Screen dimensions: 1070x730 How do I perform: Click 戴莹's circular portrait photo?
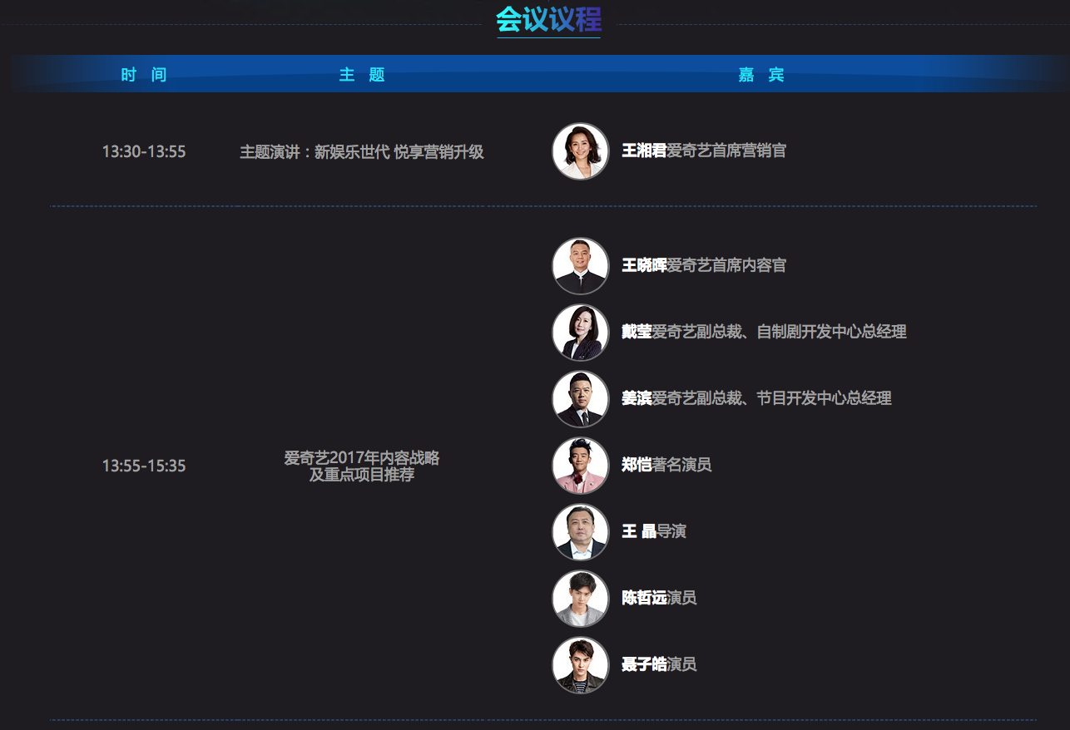[x=581, y=333]
